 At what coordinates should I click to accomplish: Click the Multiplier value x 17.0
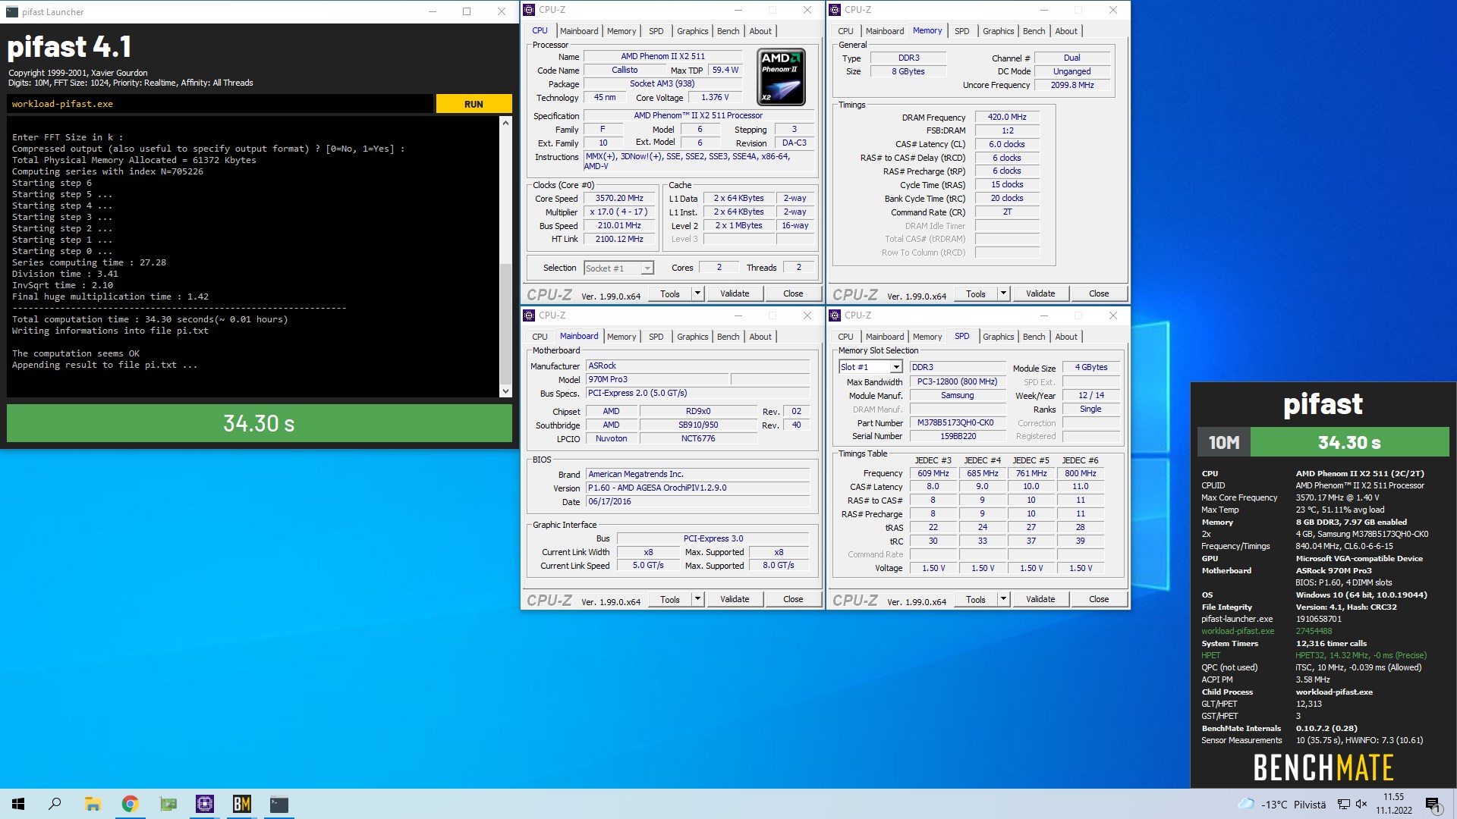click(x=618, y=212)
